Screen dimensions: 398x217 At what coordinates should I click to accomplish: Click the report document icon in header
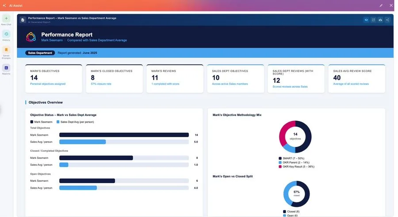click(x=23, y=20)
